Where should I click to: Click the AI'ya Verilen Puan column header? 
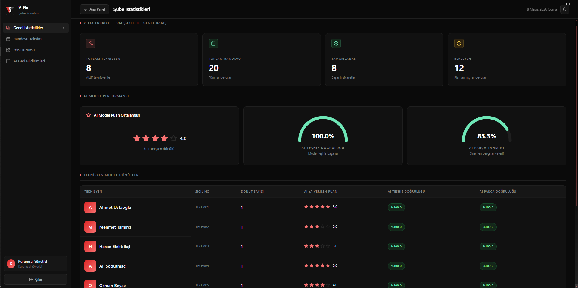321,191
